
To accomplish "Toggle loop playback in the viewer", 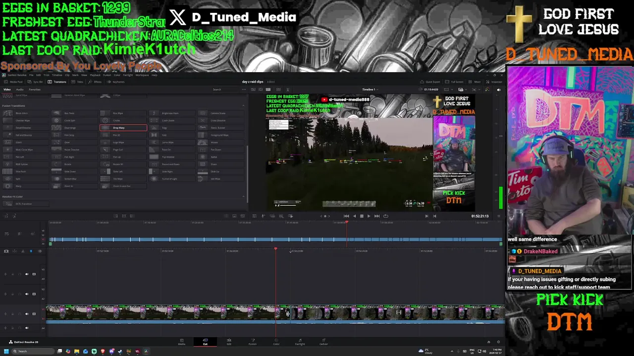I will [x=386, y=216].
